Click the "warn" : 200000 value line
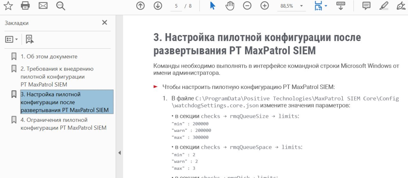 point(191,130)
